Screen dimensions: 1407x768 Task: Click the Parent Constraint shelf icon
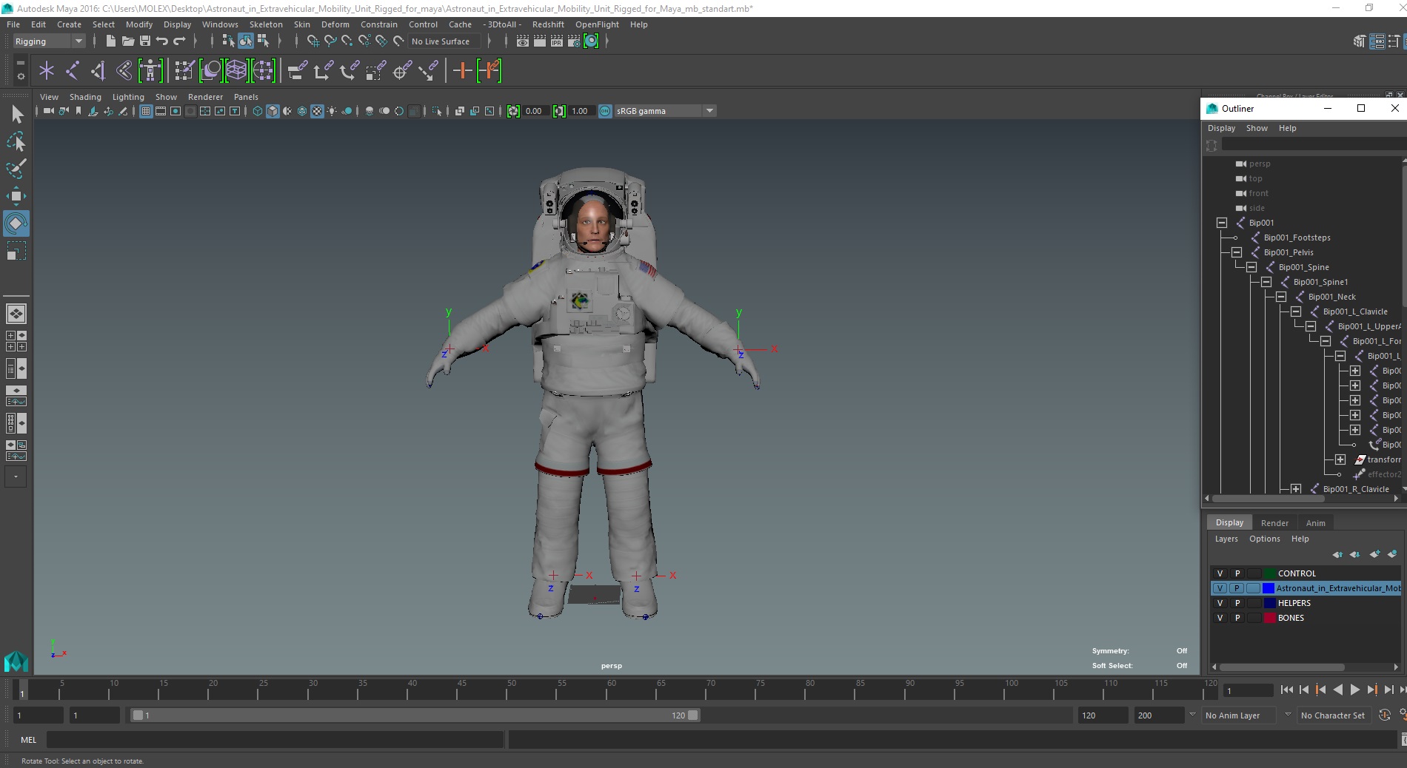click(x=297, y=71)
